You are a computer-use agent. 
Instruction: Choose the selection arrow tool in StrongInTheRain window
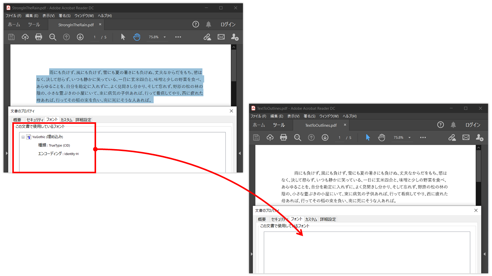pos(123,37)
